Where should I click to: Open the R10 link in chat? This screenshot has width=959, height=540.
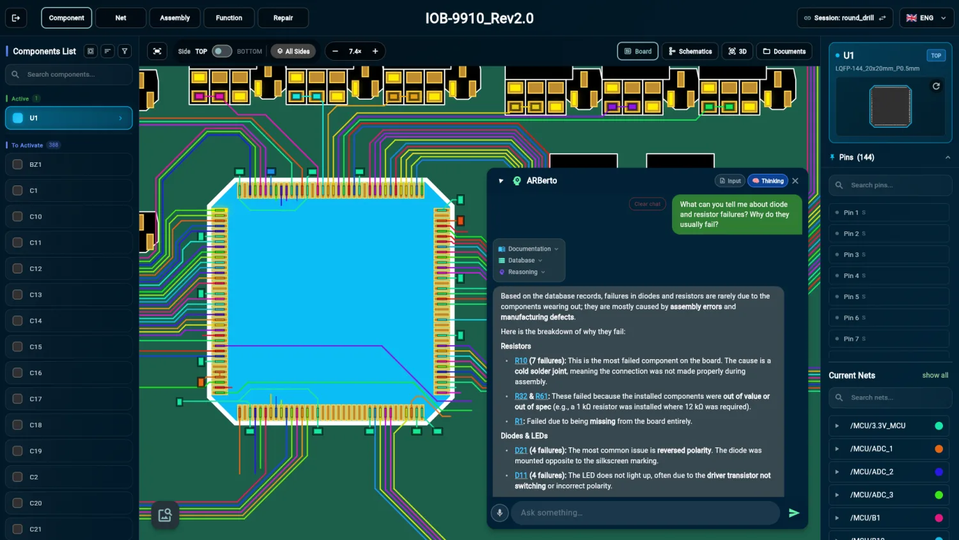(521, 360)
